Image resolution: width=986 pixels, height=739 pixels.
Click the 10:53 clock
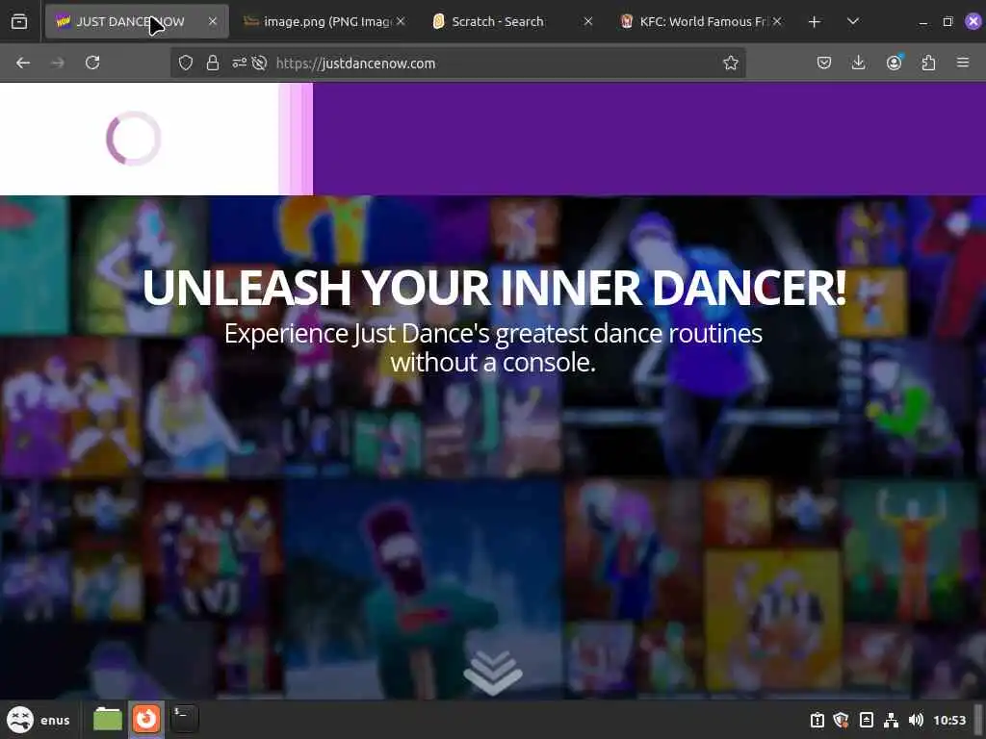click(x=949, y=720)
